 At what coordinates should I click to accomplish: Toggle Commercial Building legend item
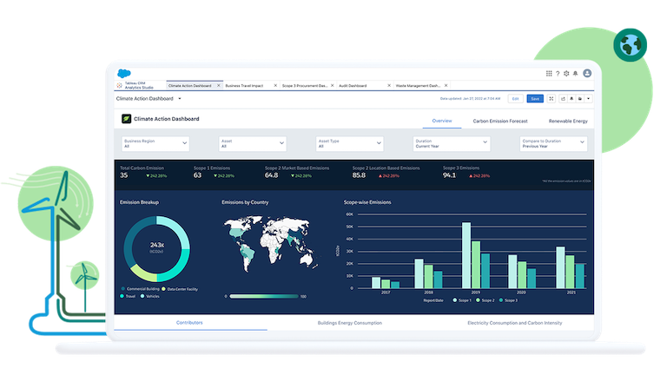coord(140,289)
